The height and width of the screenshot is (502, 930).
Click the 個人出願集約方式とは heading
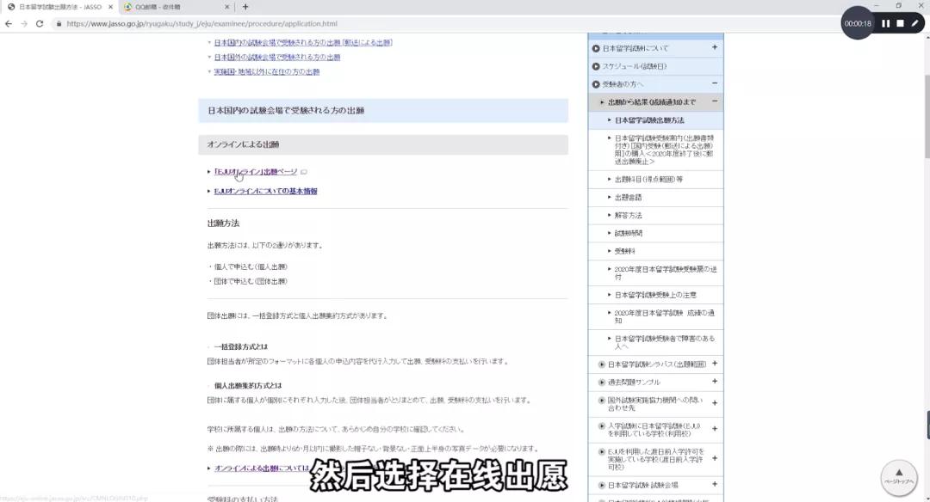(x=248, y=385)
